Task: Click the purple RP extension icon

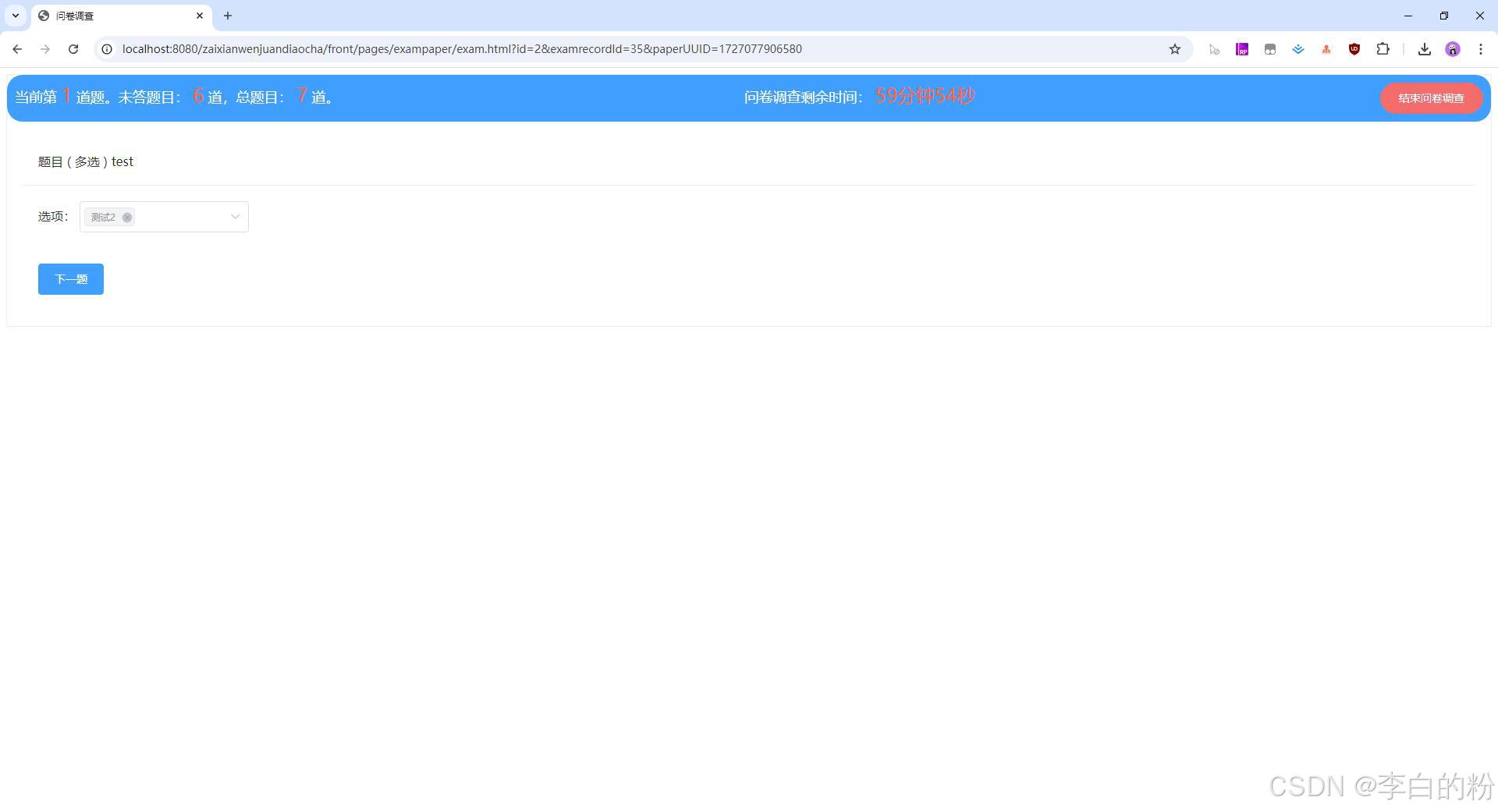Action: pos(1242,49)
